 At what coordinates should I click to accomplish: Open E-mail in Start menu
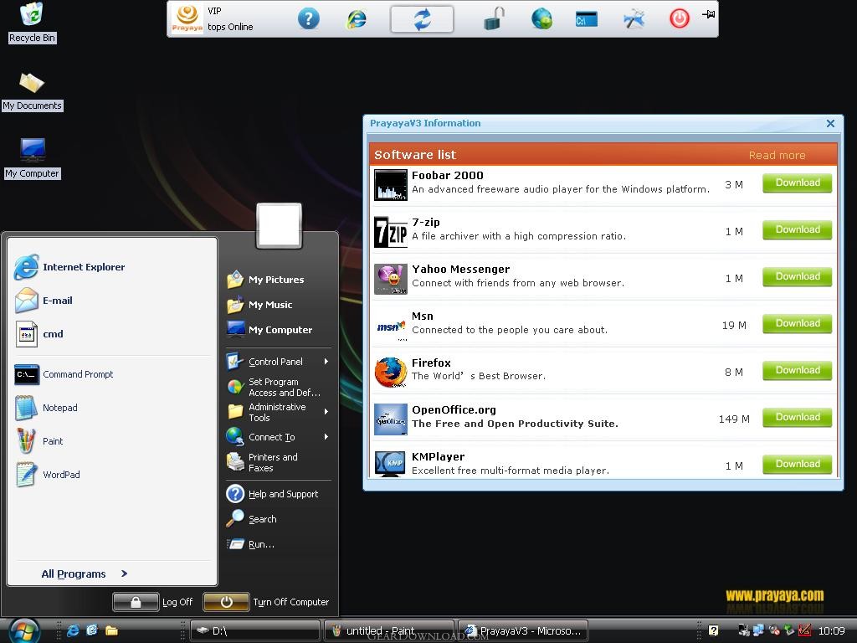click(x=44, y=301)
